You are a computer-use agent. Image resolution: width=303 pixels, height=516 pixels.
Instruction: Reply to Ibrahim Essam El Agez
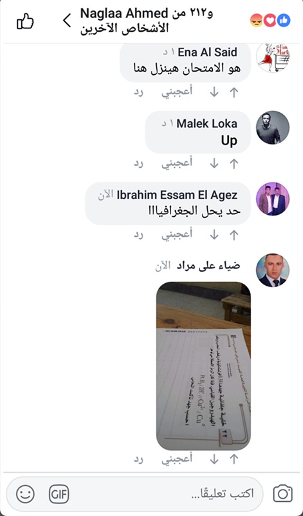click(138, 235)
